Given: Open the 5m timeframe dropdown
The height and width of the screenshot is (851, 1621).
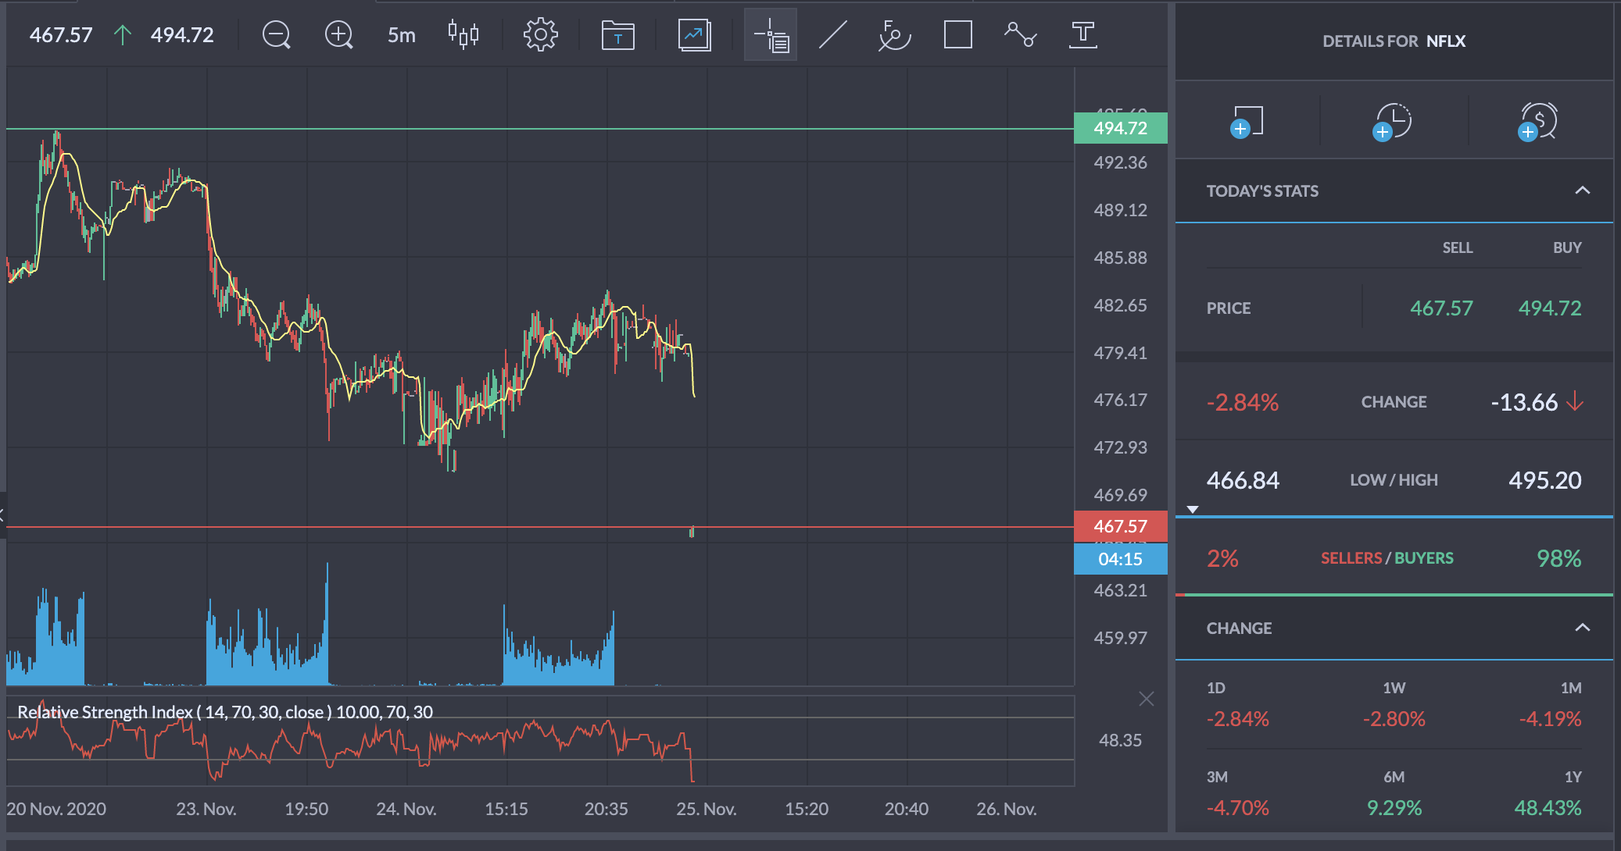Looking at the screenshot, I should tap(401, 35).
